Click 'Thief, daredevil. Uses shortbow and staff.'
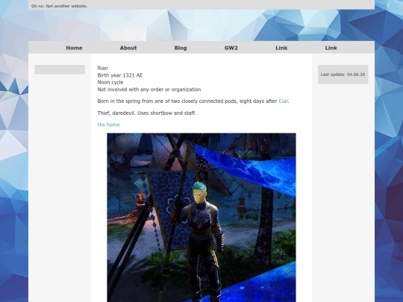Viewport: 403px width, 302px height. point(146,113)
